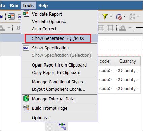Image resolution: width=143 pixels, height=131 pixels.
Task: Click the Quantity column header
Action: [x=127, y=61]
